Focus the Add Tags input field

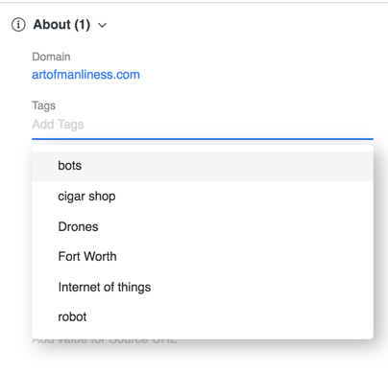203,125
